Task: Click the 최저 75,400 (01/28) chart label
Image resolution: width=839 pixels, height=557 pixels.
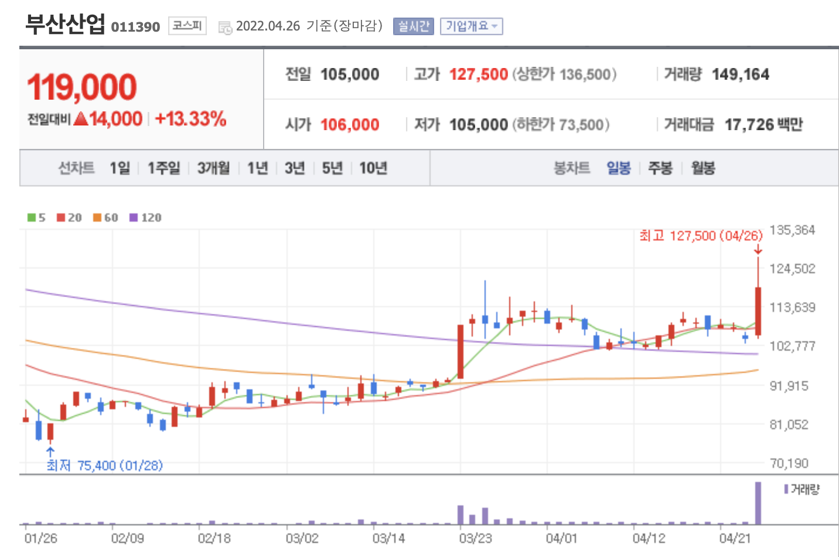Action: [x=105, y=466]
